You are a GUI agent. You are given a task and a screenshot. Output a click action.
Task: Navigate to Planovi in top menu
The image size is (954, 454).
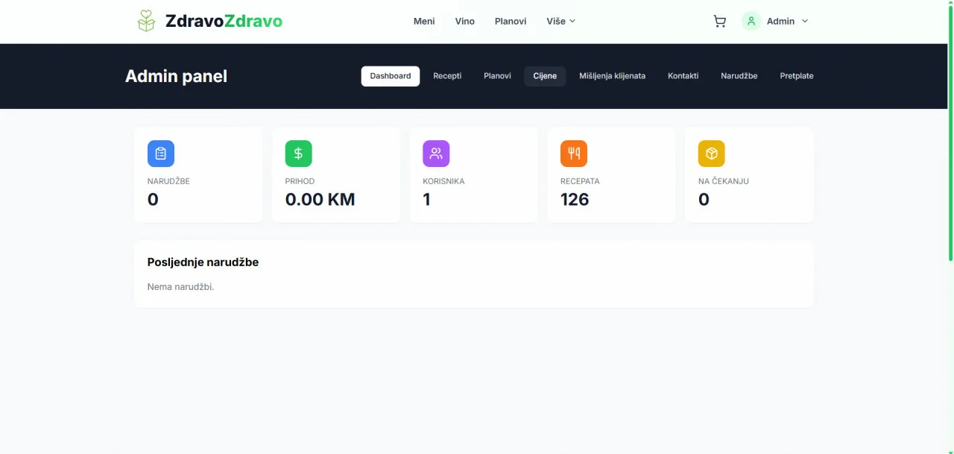tap(511, 21)
